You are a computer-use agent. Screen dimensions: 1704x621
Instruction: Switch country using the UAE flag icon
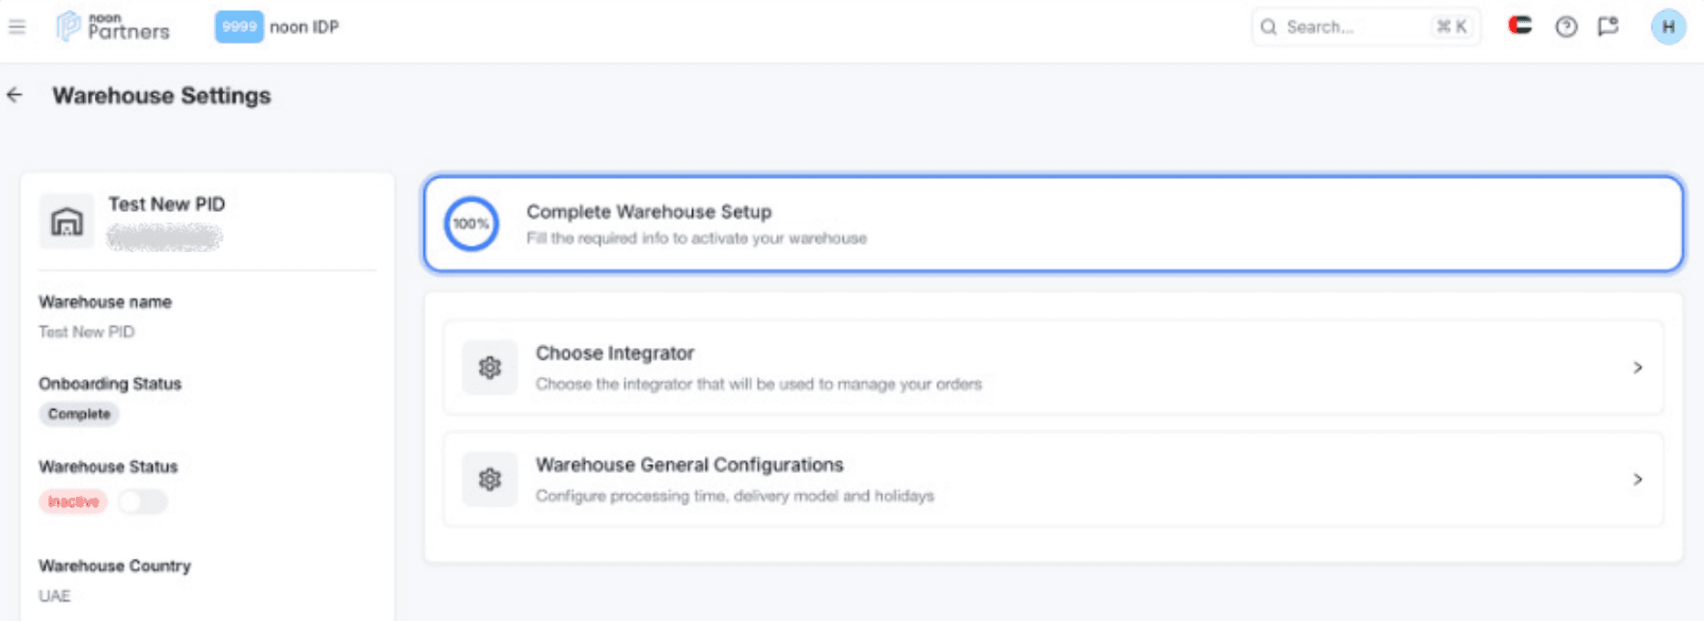click(x=1520, y=26)
